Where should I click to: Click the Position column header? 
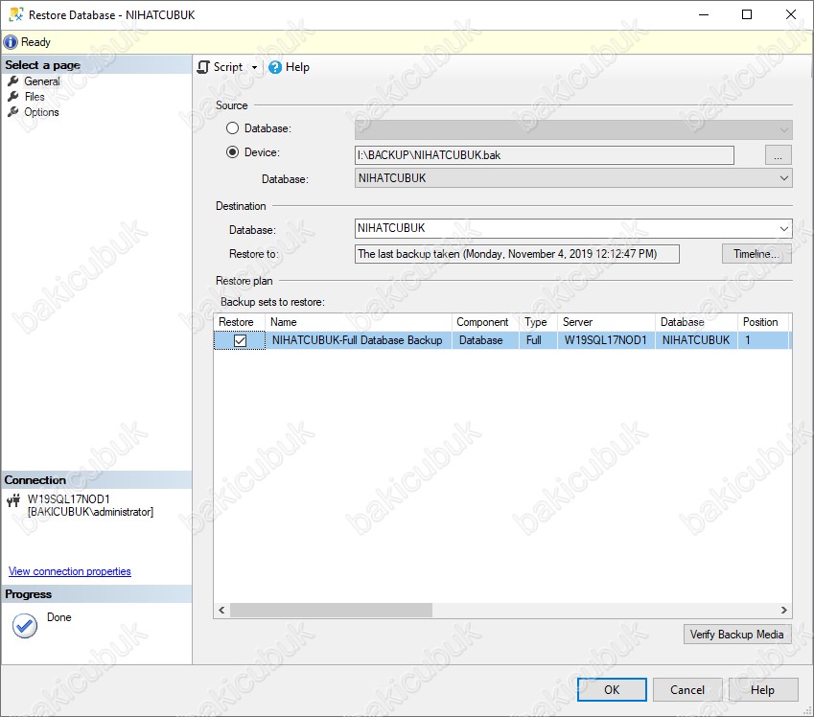[x=763, y=322]
